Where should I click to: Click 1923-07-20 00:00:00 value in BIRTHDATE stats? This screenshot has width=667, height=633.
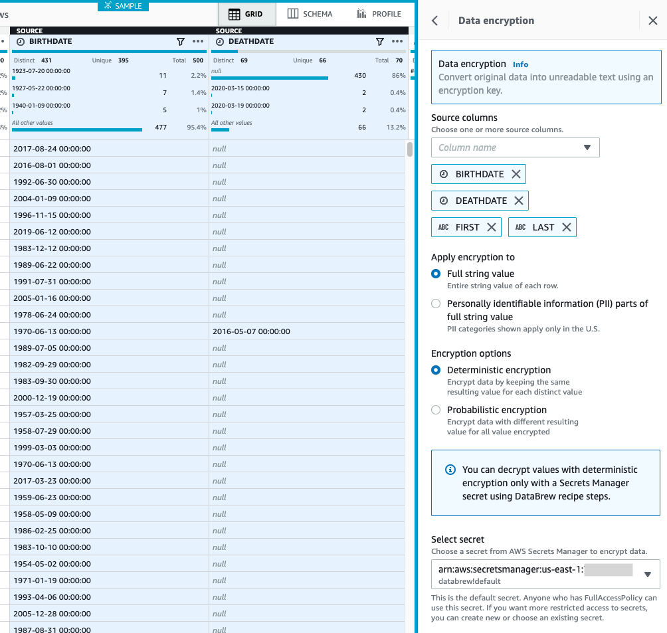pos(41,71)
